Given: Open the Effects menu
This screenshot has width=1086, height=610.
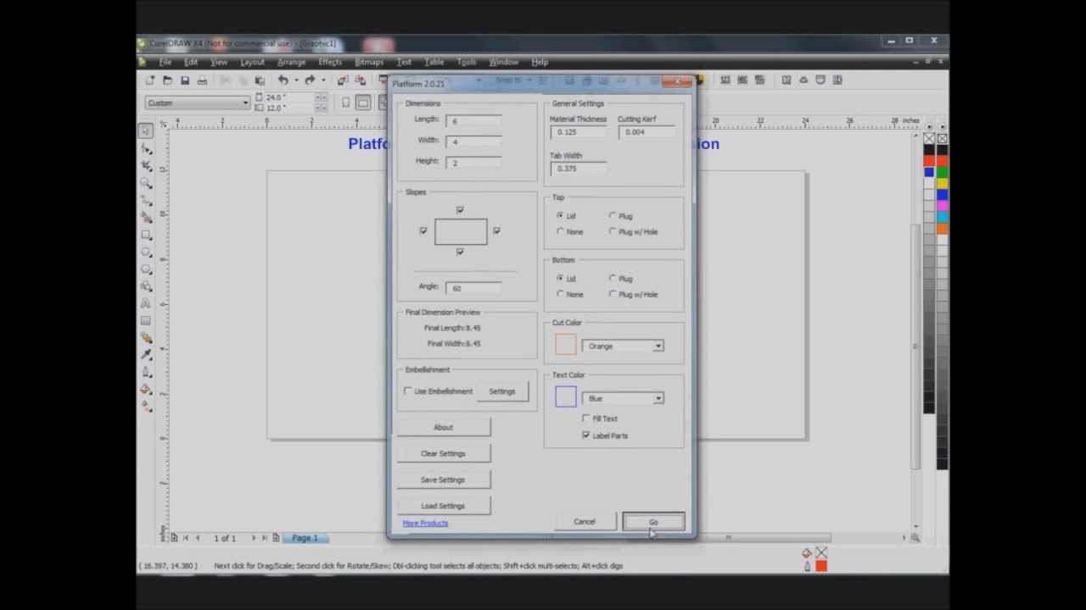Looking at the screenshot, I should point(330,62).
